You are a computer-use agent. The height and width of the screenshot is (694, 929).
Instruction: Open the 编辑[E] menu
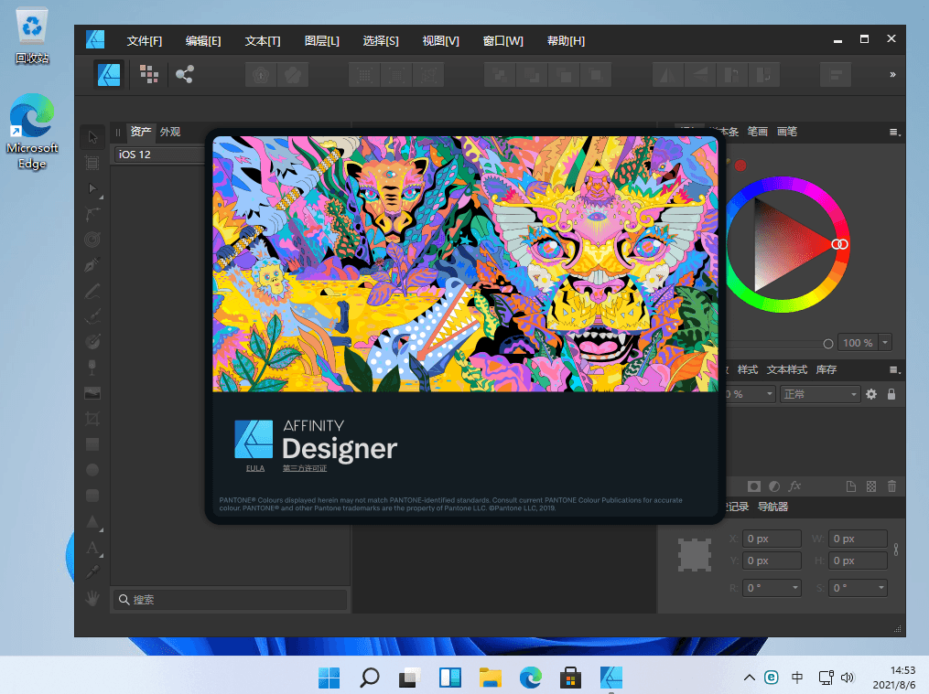point(203,41)
